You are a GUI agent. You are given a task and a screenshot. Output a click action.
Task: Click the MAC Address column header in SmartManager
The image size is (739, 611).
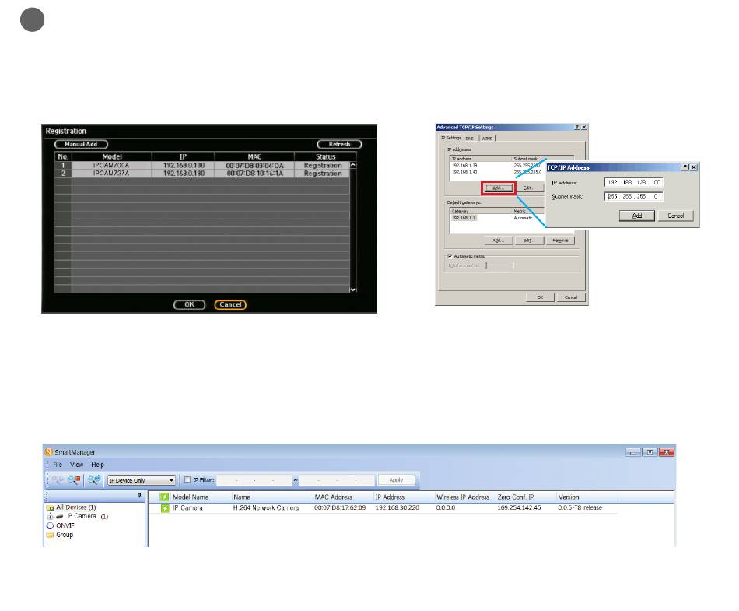[x=333, y=497]
